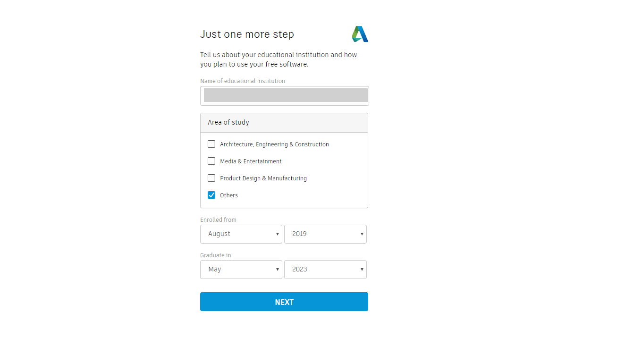Tick the Media & Entertainment checkbox
Viewport: 625px width, 338px height.
(x=211, y=161)
